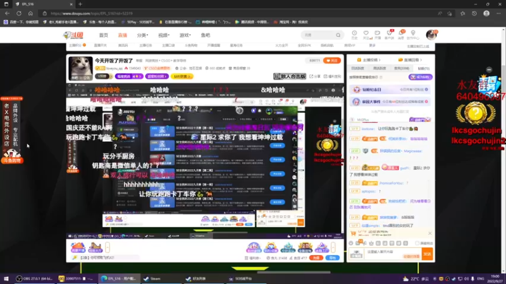The image size is (506, 284).
Task: Collapse the floating fan-group widget
Action: click(489, 69)
